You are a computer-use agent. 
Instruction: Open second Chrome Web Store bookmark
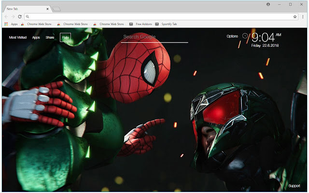(x=72, y=24)
